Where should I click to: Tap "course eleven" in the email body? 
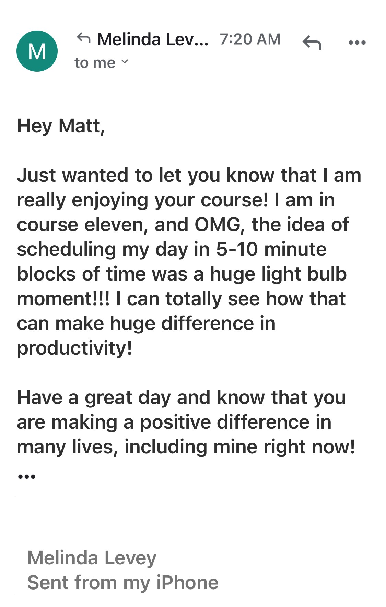(82, 225)
